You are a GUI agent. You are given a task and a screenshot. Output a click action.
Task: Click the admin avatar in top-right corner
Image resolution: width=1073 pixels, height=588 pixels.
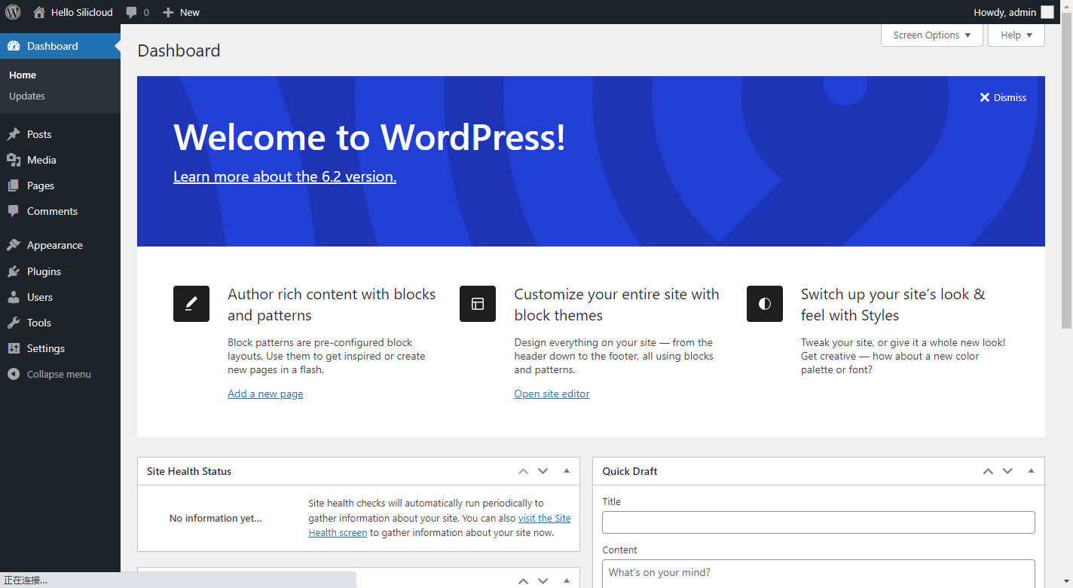(1047, 12)
